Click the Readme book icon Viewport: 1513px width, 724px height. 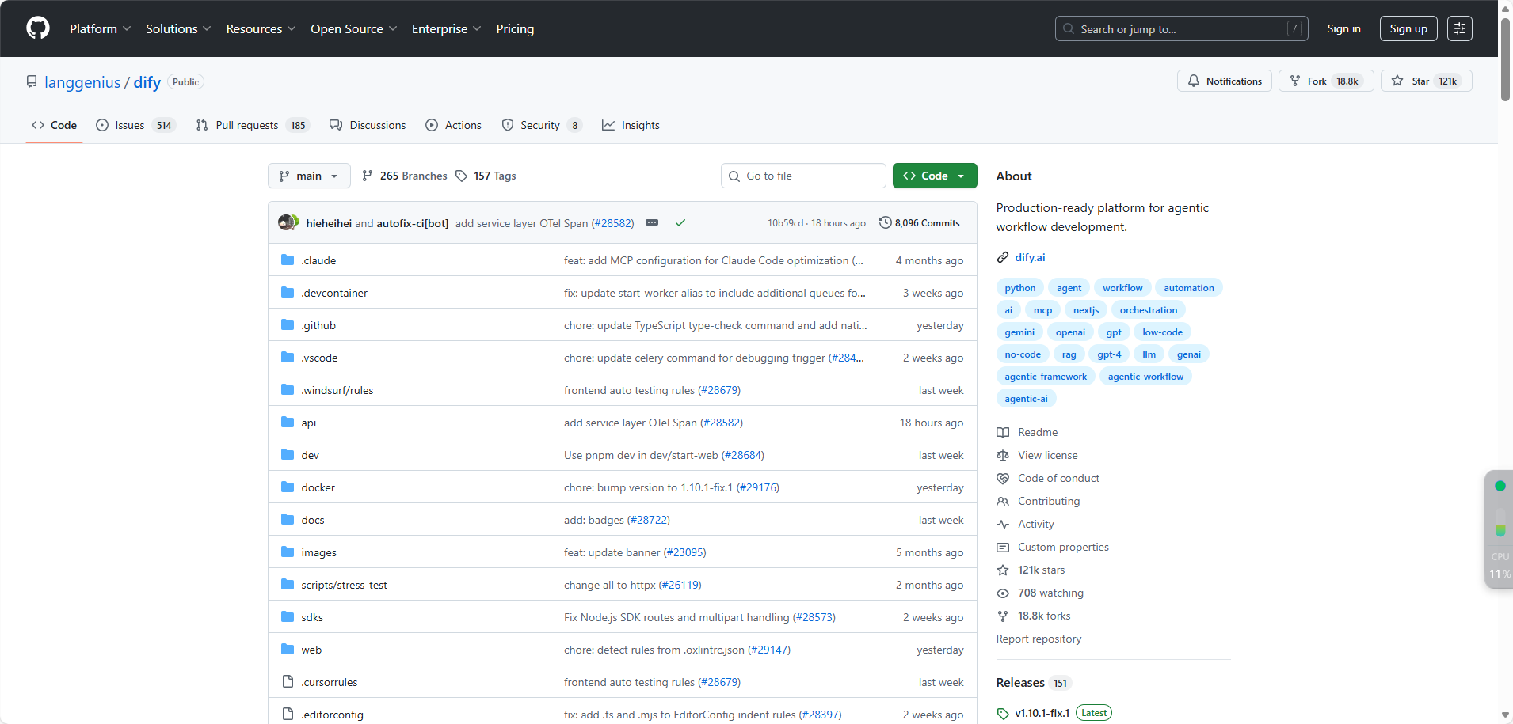coord(1003,432)
